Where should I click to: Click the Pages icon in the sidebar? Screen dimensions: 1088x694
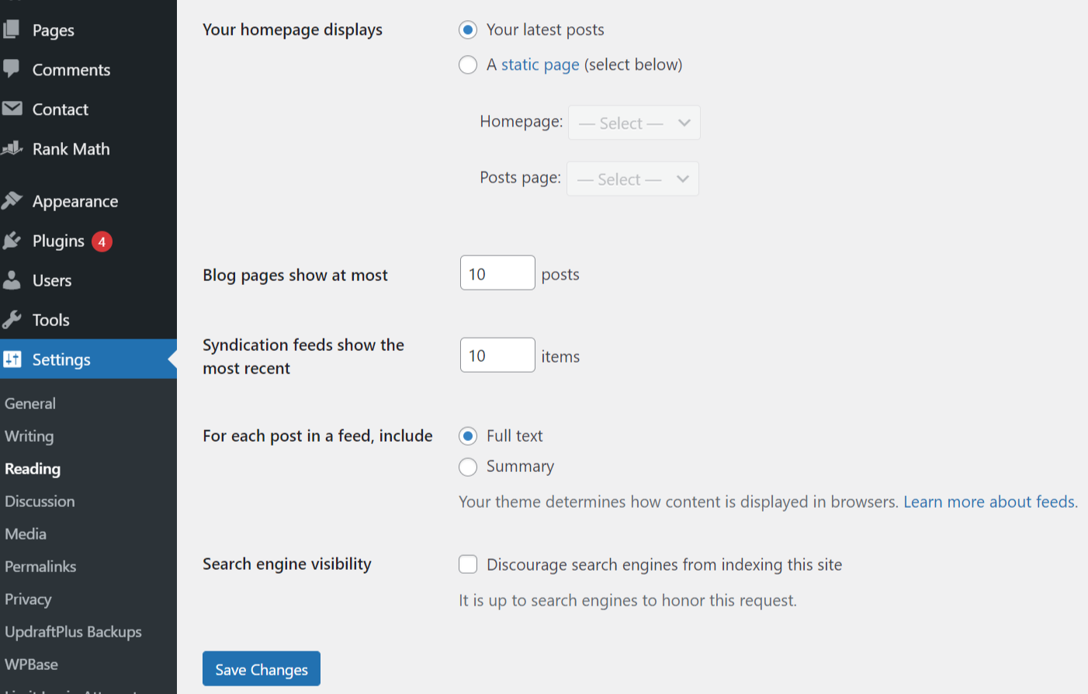click(x=13, y=29)
